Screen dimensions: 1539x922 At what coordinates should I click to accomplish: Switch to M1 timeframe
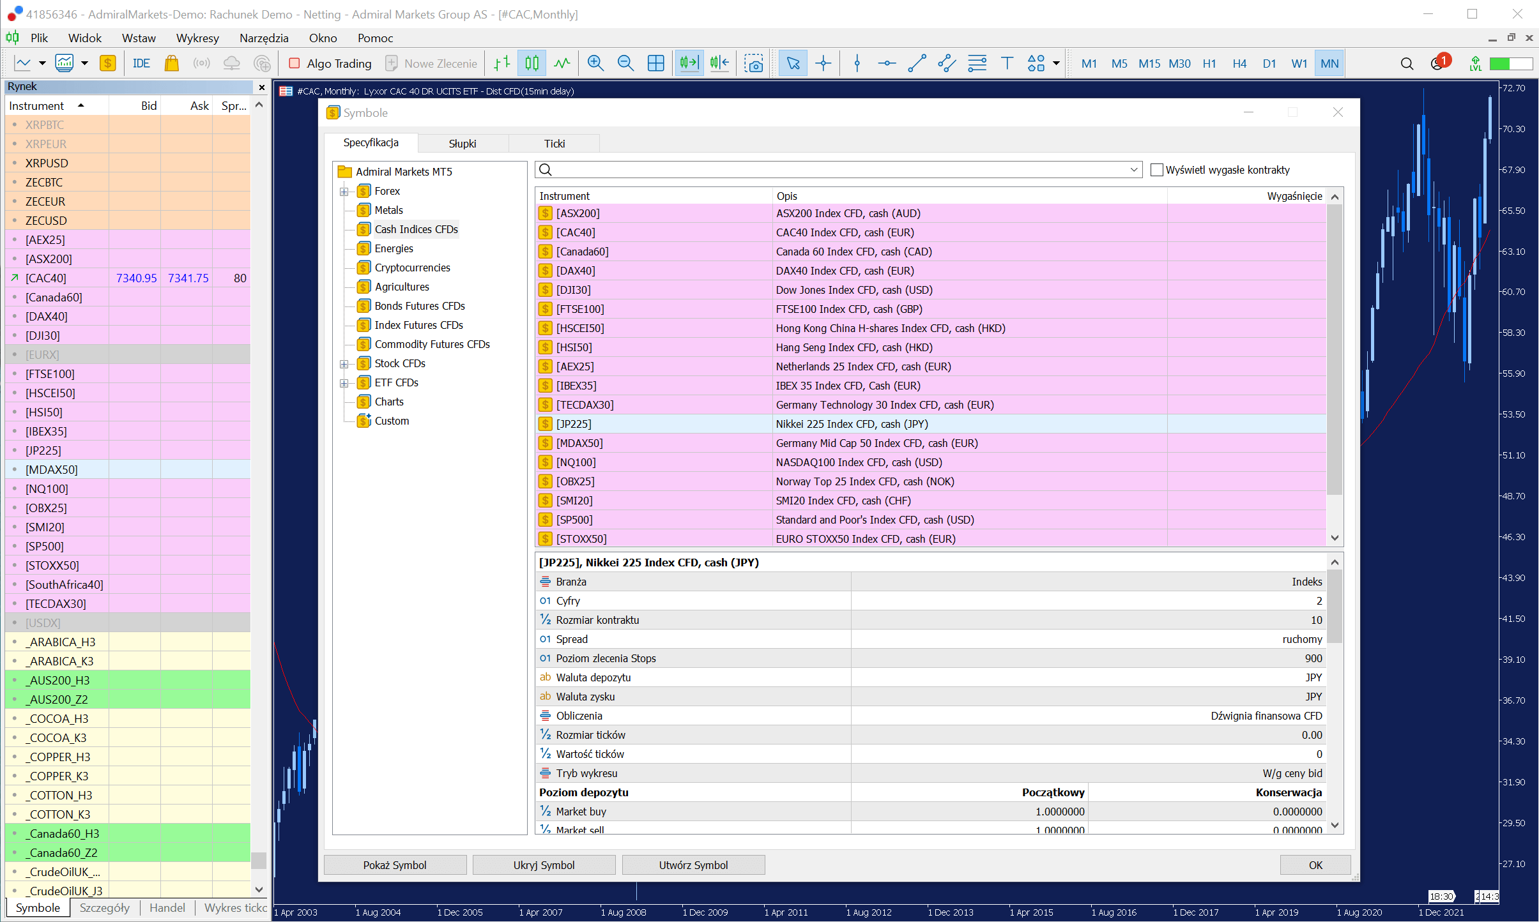(x=1089, y=63)
